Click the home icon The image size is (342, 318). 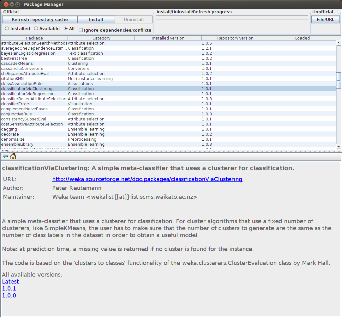pos(13,156)
